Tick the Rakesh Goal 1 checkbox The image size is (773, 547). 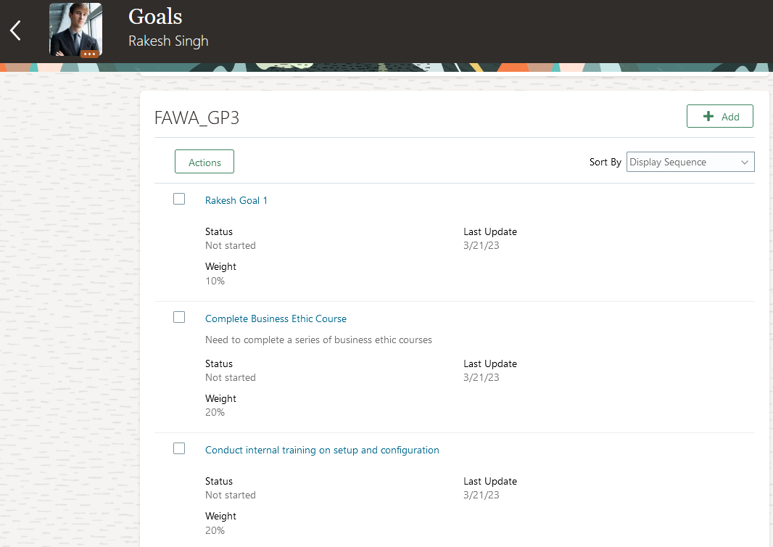pos(179,199)
